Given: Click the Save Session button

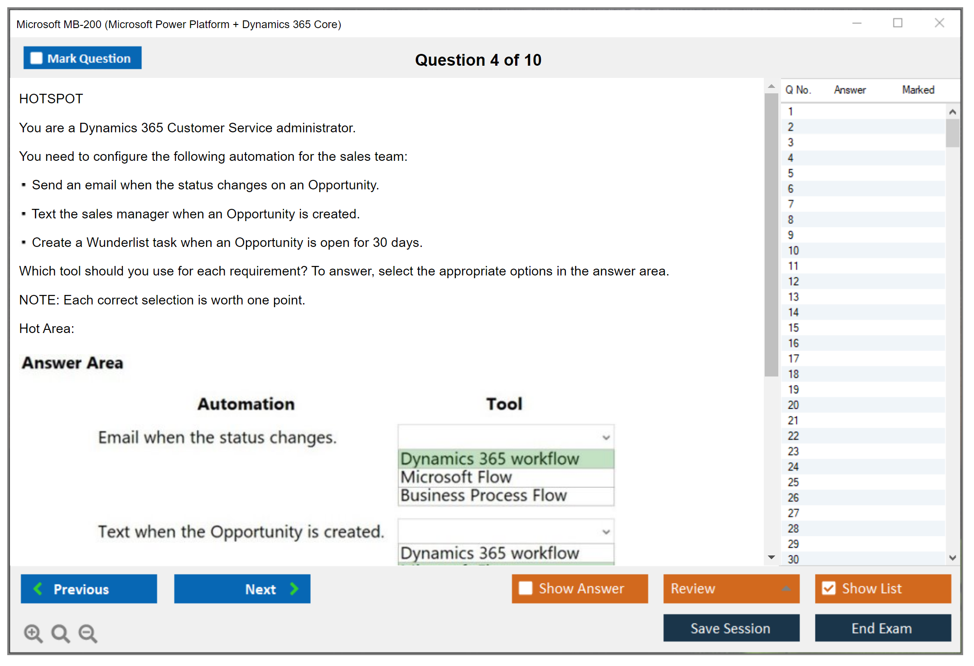Looking at the screenshot, I should (731, 628).
